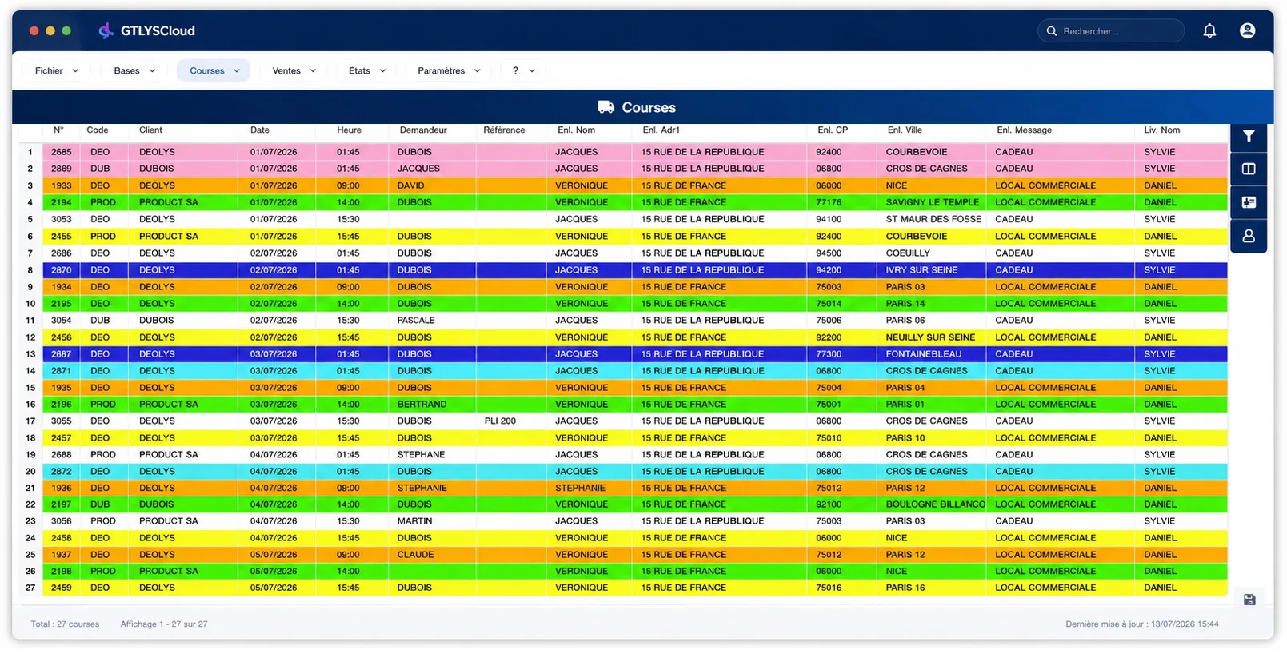Select dark blue row 2870 IVRY SUR SEINE
The image size is (1287, 658).
[x=623, y=270]
